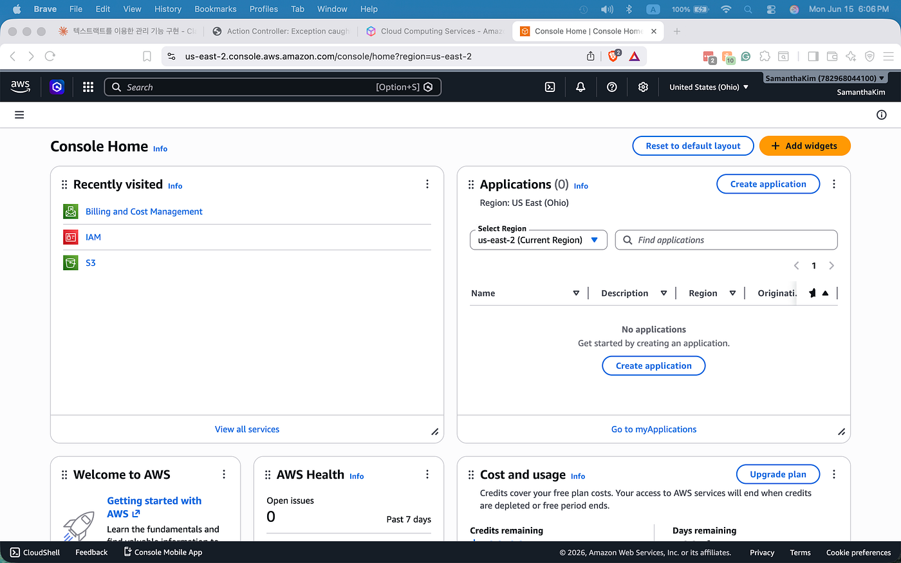Switch to the Action Controller exception tab

tap(281, 31)
